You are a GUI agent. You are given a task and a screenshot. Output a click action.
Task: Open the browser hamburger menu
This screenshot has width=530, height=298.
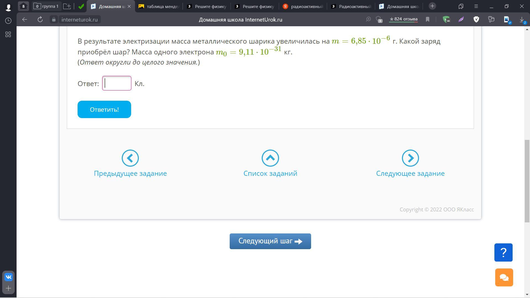pyautogui.click(x=476, y=6)
